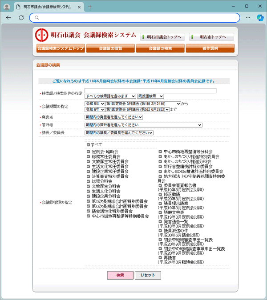Toggle 議員提出議案 checkbox
Viewport: 267px width, 300px height.
click(x=160, y=204)
